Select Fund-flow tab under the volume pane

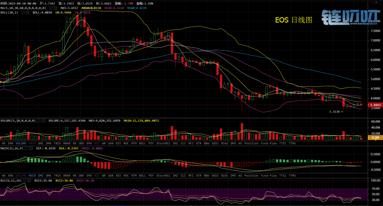pyautogui.click(x=269, y=143)
